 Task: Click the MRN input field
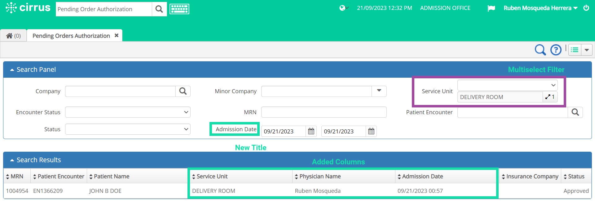[324, 112]
